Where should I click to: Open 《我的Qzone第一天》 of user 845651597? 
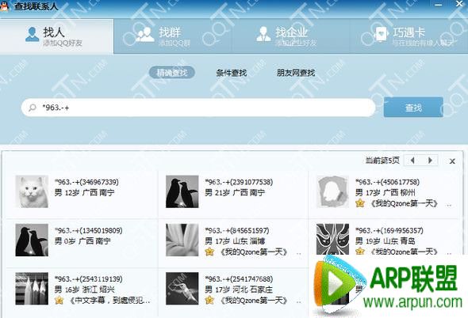point(254,252)
